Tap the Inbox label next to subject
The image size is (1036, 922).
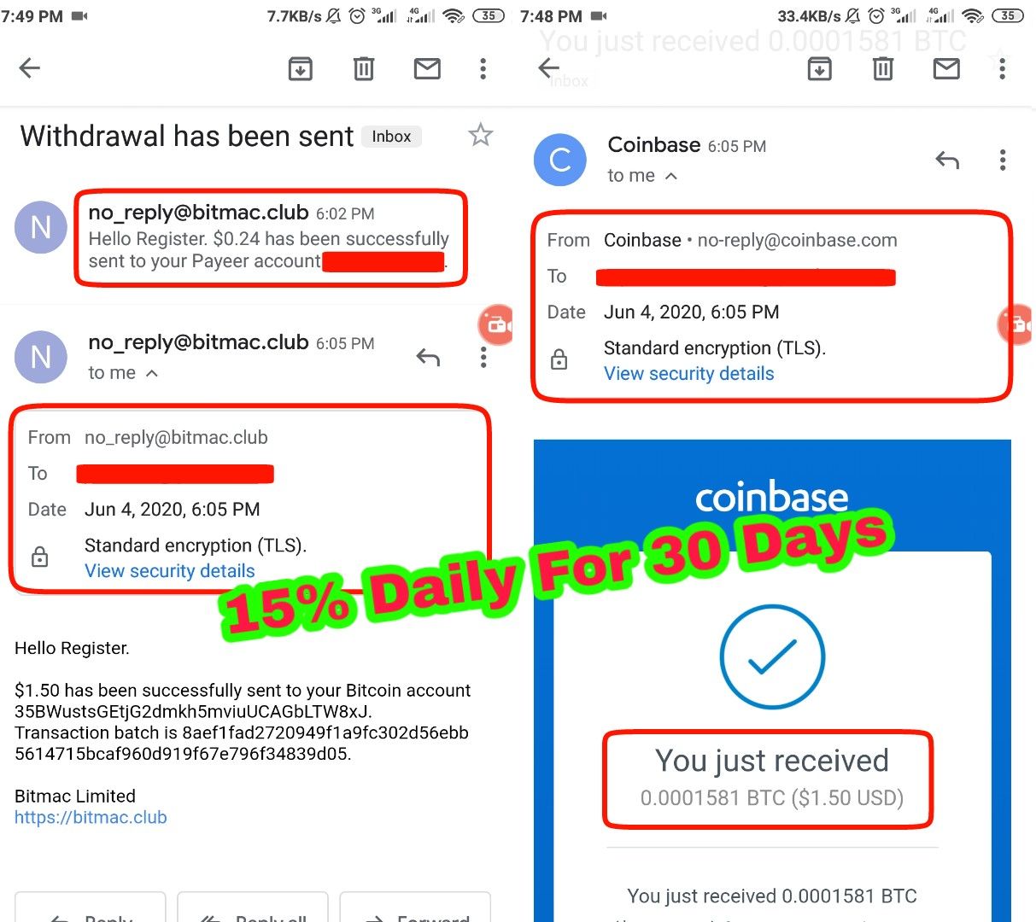[391, 137]
